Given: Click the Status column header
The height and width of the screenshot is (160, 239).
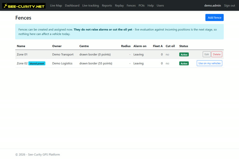Looking at the screenshot, I should (183, 46).
